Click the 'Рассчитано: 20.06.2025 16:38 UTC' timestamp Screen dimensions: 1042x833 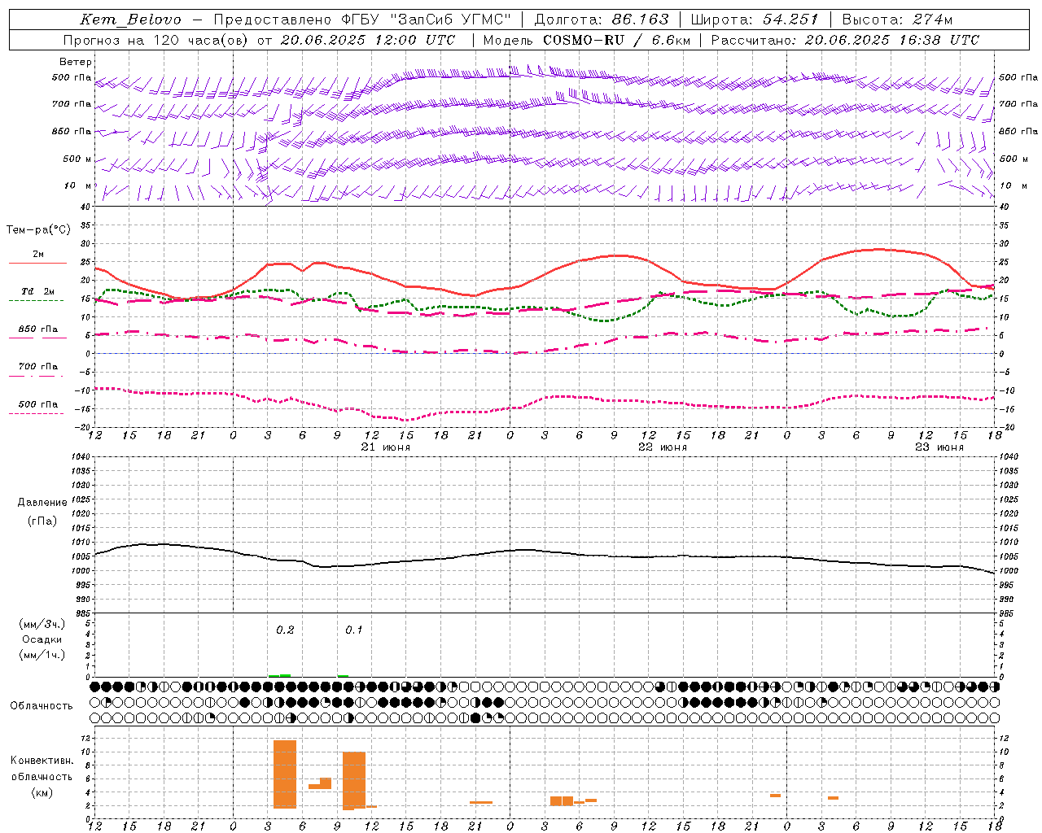coord(845,40)
